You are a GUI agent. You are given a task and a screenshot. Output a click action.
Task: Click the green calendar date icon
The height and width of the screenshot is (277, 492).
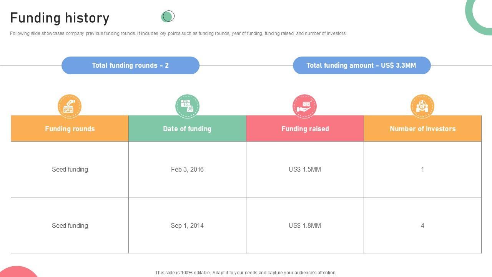coord(187,106)
